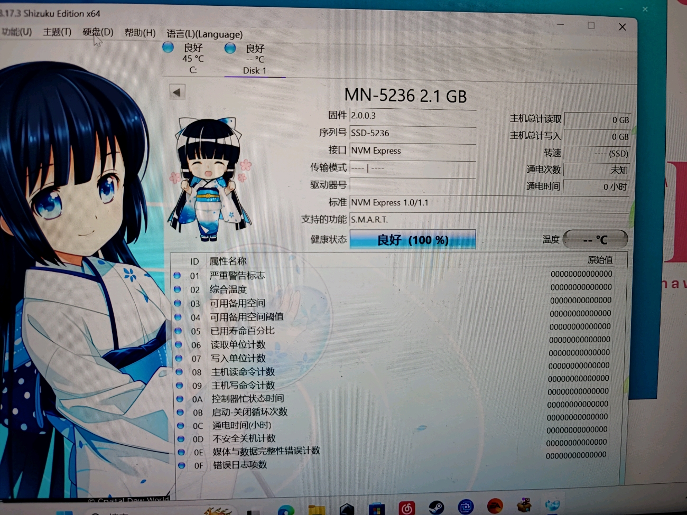Screen dimensions: 687x515
Task: Select the 严重警告标志 attribute row
Action: [x=394, y=275]
